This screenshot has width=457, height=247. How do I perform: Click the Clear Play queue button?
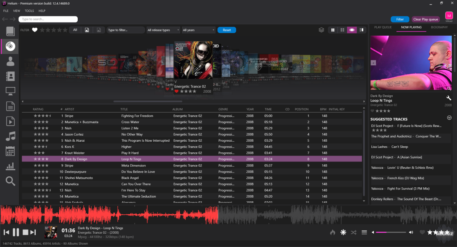pyautogui.click(x=426, y=19)
